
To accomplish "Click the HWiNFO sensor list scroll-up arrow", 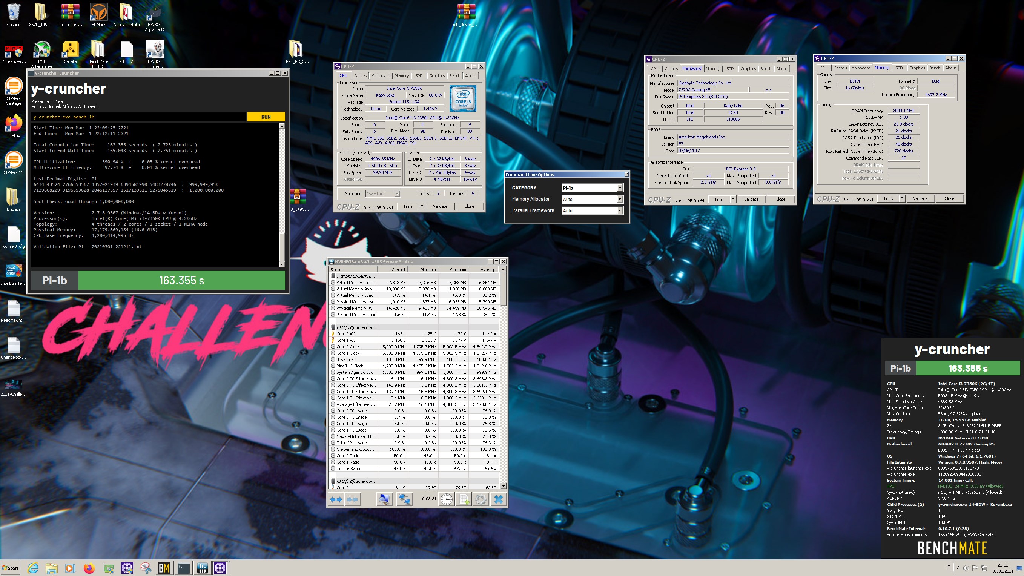I will pos(503,269).
